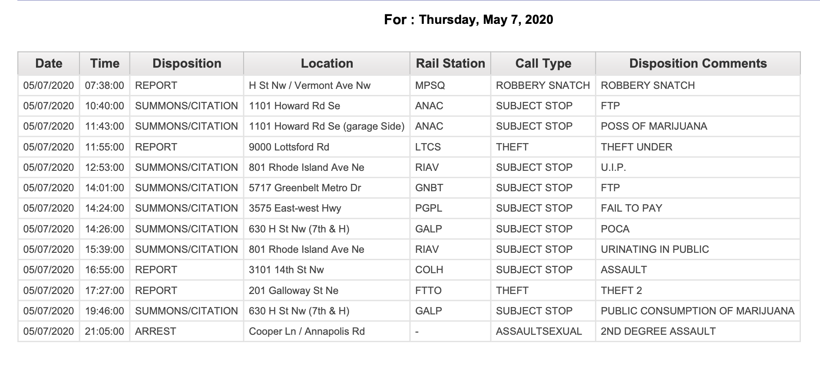Select the Disposition column header
Screen dimensions: 820x366
point(187,63)
